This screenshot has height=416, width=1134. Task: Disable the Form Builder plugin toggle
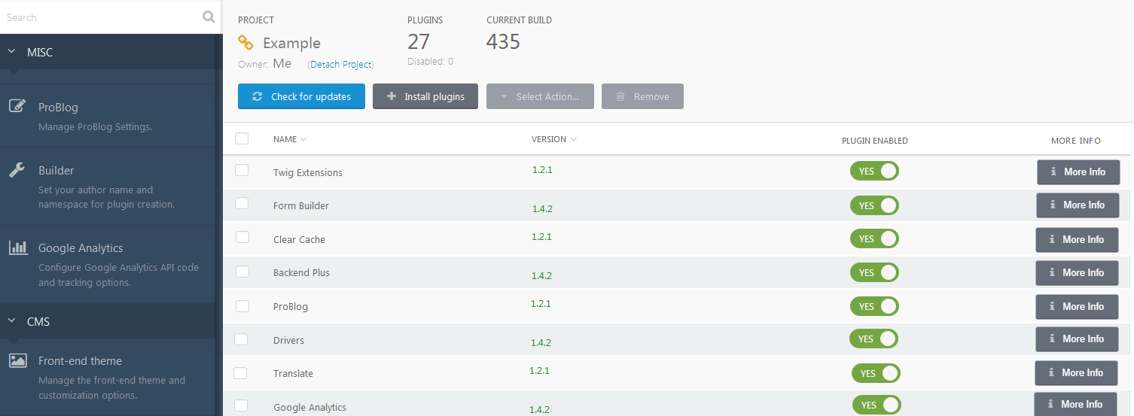(874, 205)
